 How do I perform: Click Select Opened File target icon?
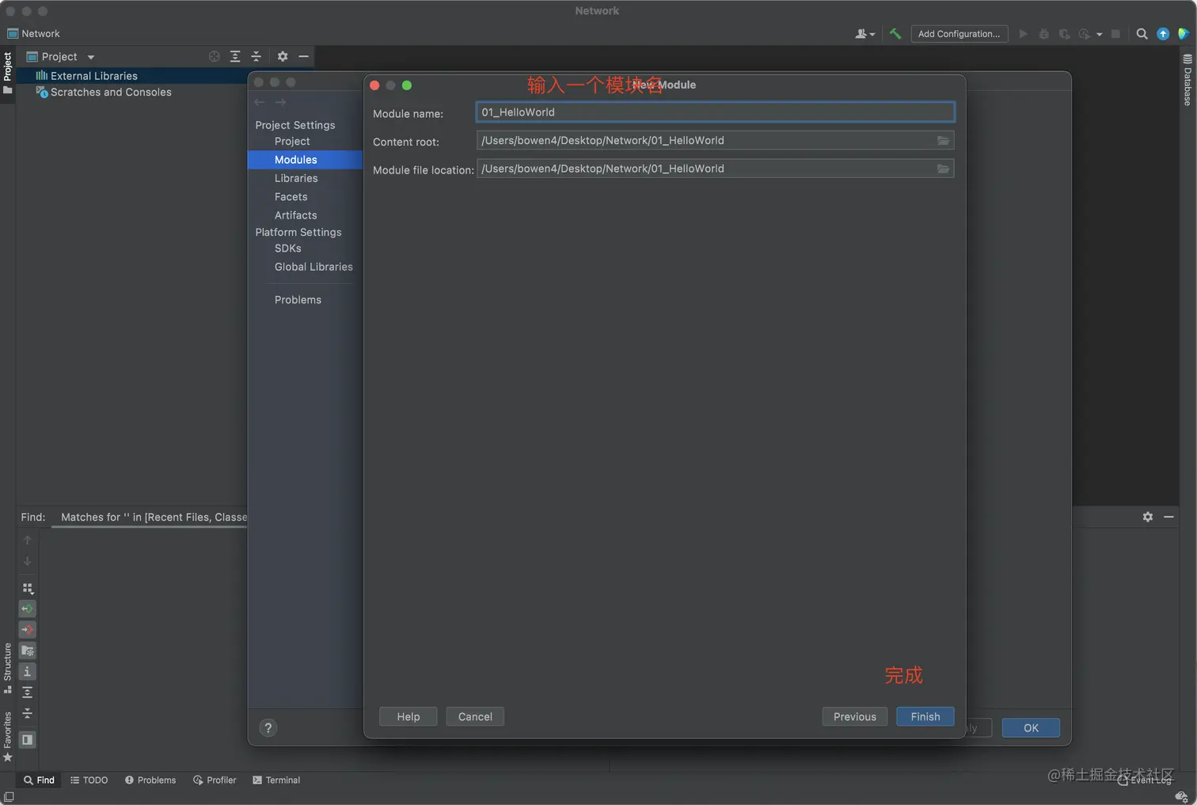pyautogui.click(x=214, y=56)
